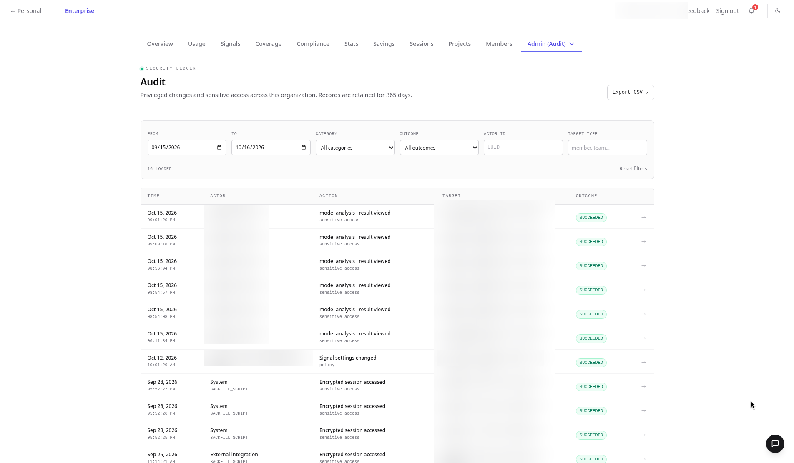The height and width of the screenshot is (463, 794).
Task: Open details arrow for 05:52:25 PM row
Action: [x=643, y=435]
